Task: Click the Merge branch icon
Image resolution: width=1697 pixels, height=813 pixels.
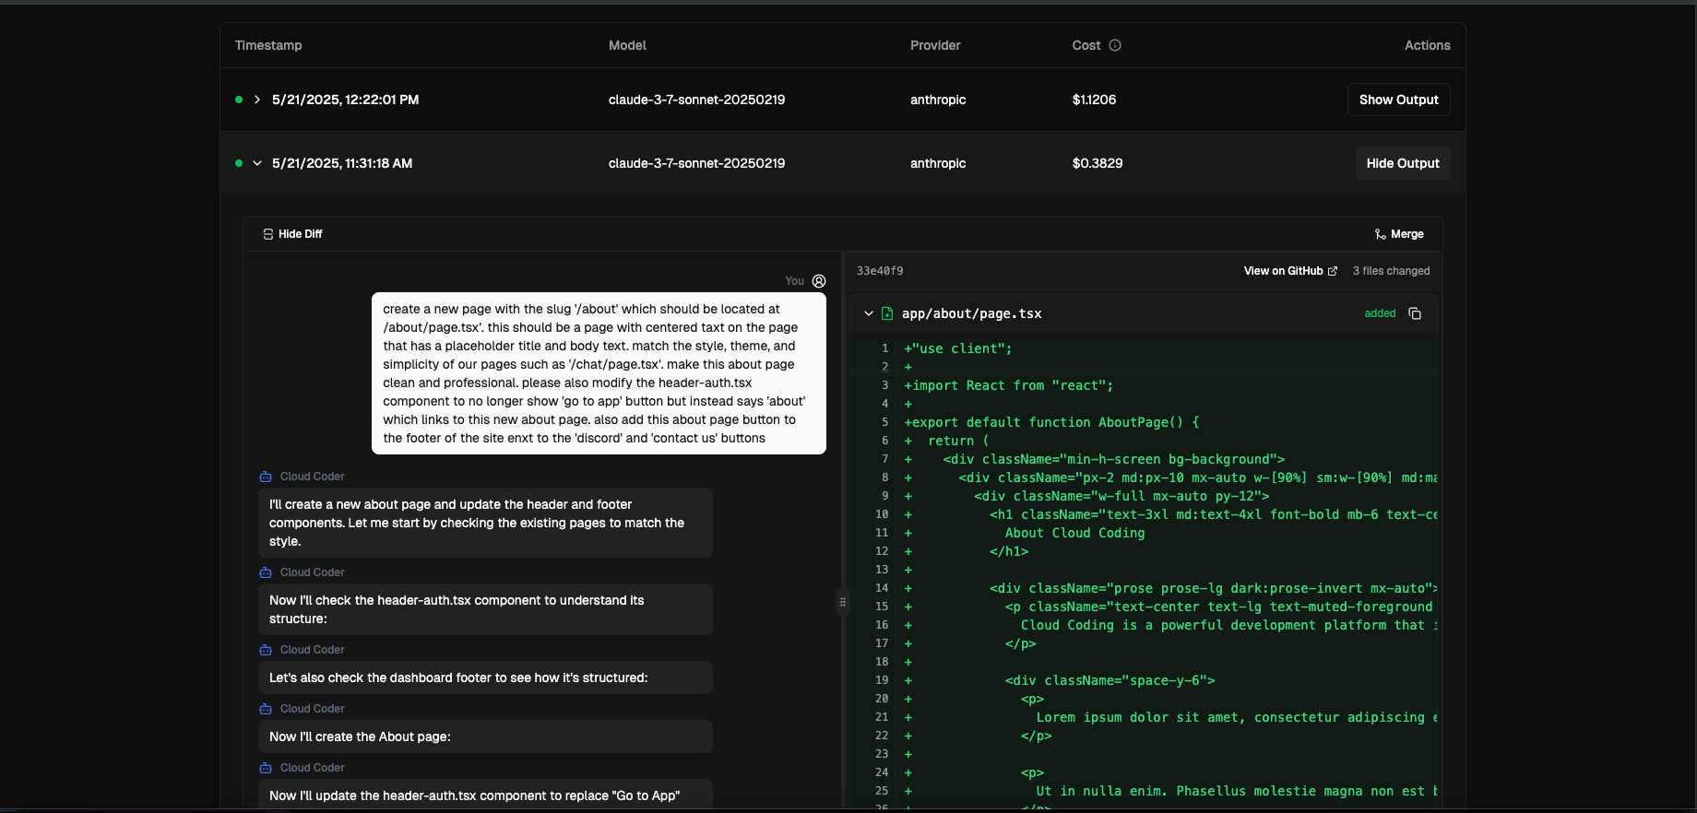Action: 1380,234
